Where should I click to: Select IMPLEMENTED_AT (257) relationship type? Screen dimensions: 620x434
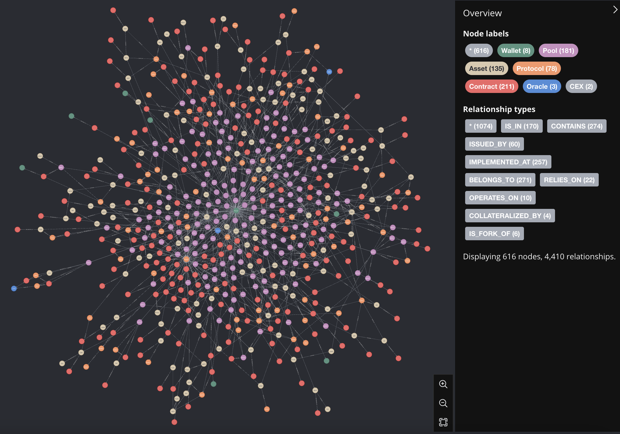tap(508, 162)
